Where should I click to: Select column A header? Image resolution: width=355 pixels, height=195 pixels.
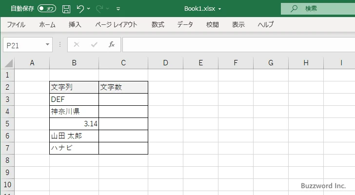pyautogui.click(x=32, y=63)
